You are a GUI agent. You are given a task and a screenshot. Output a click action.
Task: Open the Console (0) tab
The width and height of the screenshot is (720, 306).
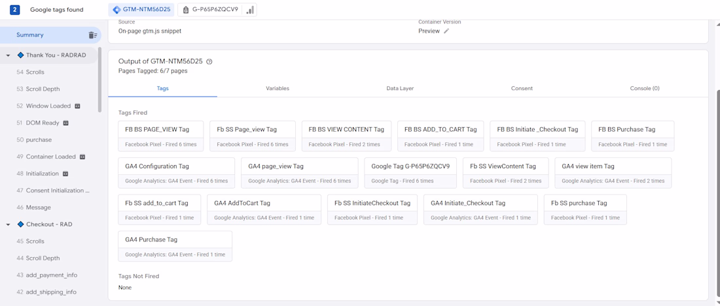[645, 88]
